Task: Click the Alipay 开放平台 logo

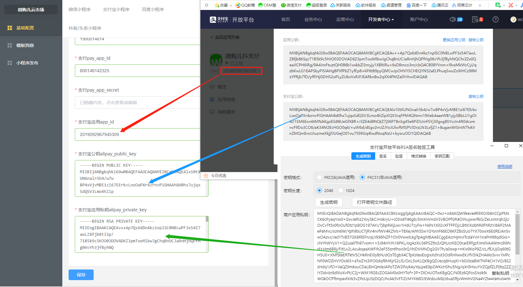Action: (232, 20)
